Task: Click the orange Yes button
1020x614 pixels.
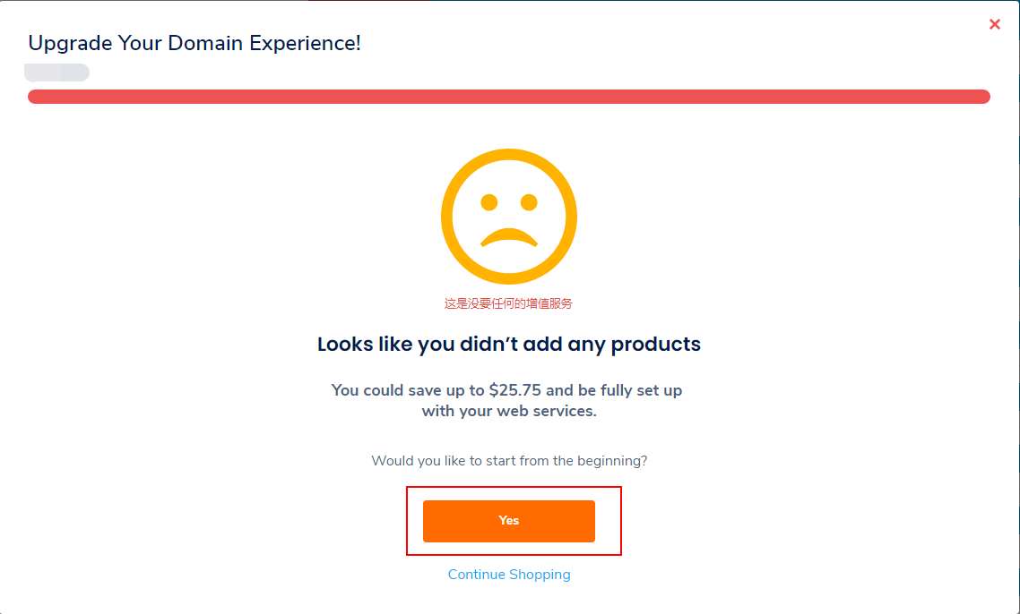Action: (509, 520)
